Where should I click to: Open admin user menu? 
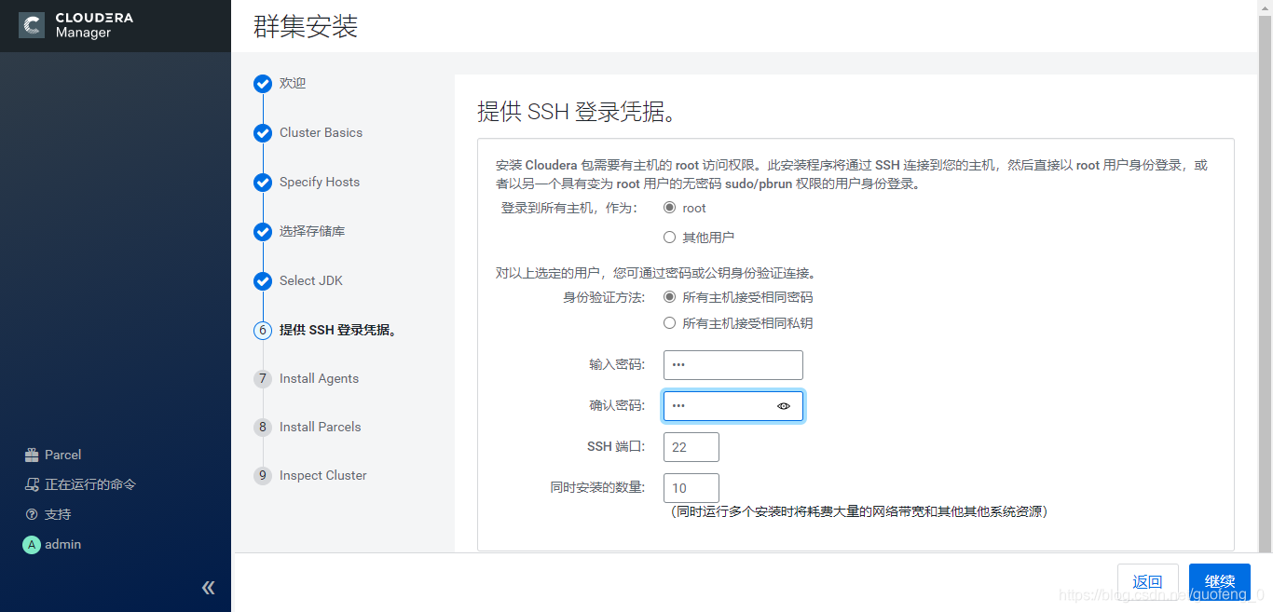tap(63, 545)
